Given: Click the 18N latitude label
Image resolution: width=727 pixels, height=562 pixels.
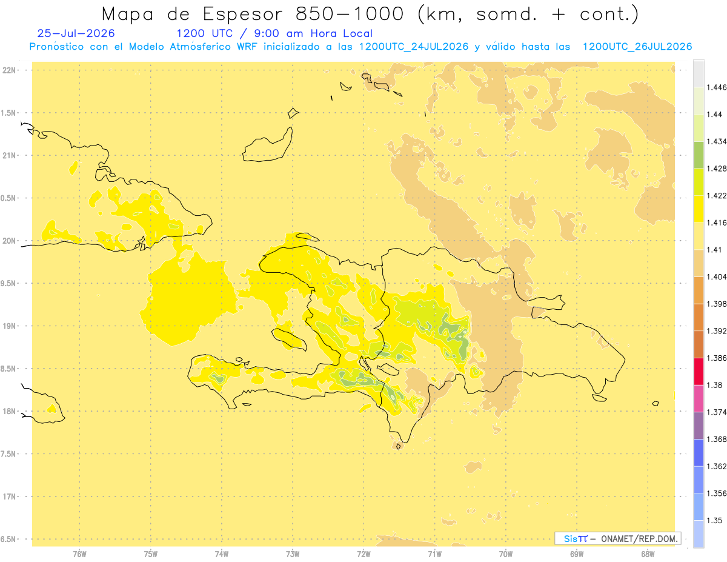Looking at the screenshot, I should click(8, 412).
